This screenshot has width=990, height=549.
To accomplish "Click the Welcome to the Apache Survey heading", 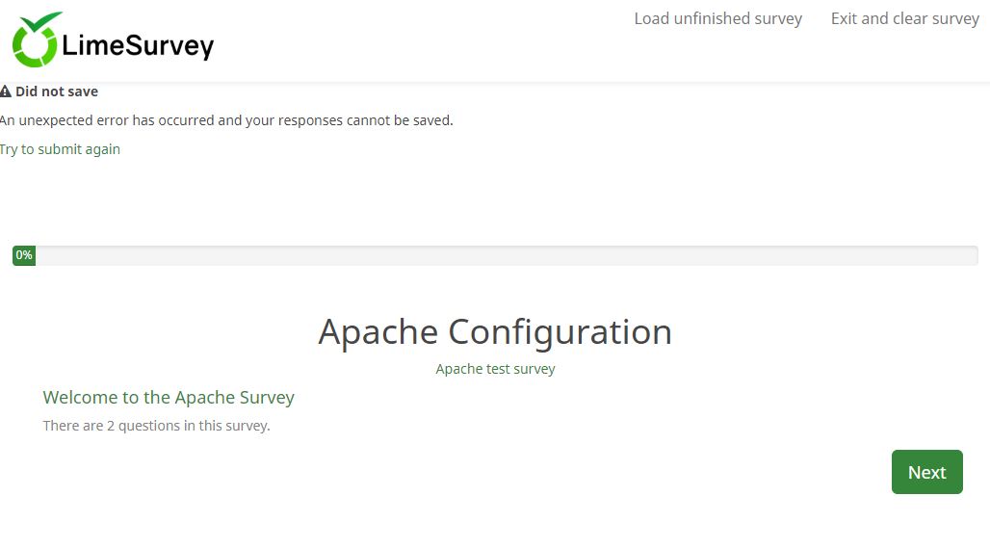I will (x=169, y=398).
